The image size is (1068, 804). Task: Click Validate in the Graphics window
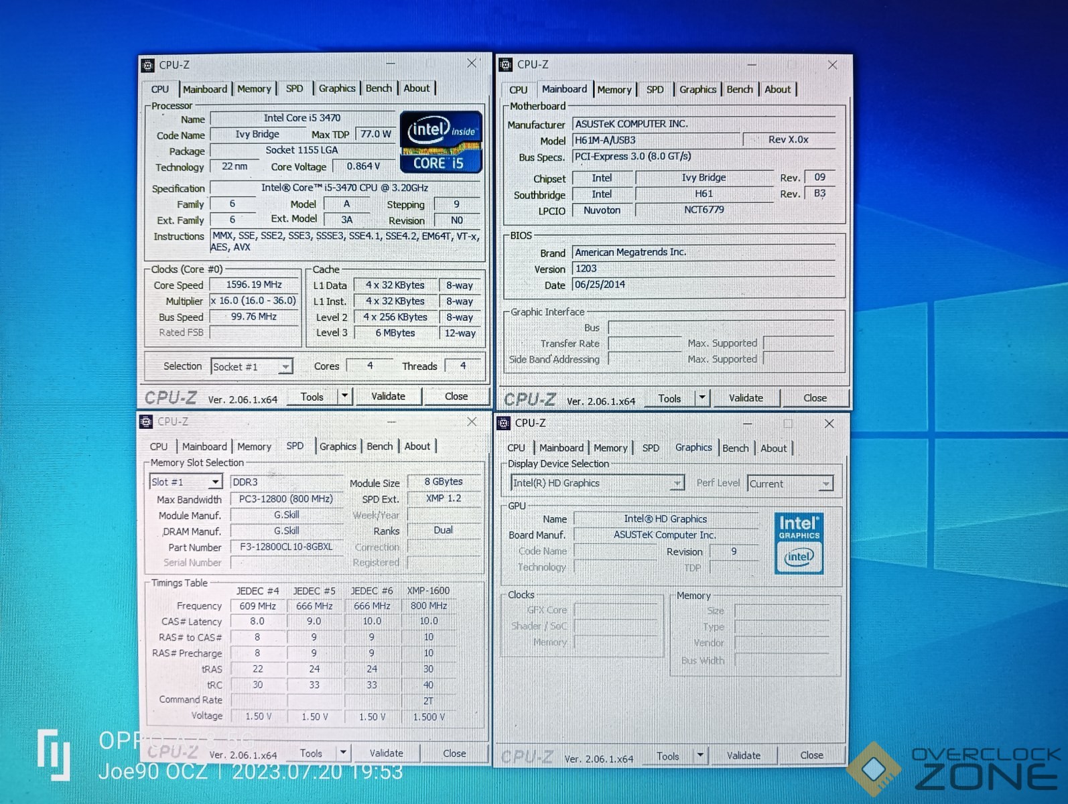coord(744,755)
